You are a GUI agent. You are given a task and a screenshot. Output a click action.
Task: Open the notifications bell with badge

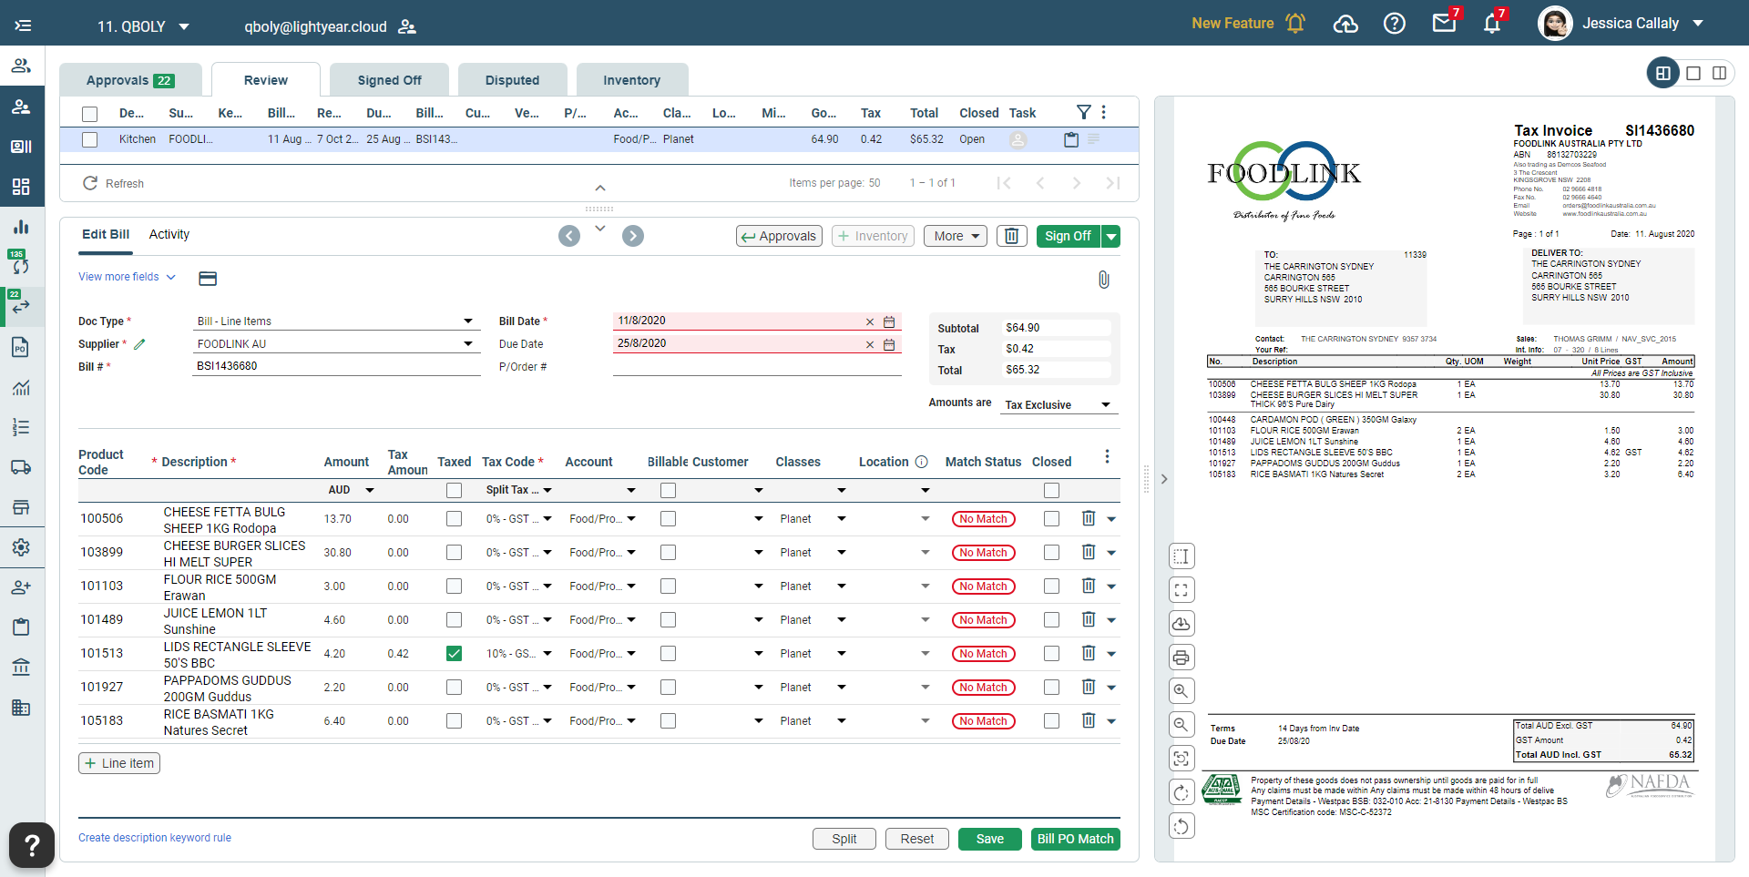(x=1492, y=24)
